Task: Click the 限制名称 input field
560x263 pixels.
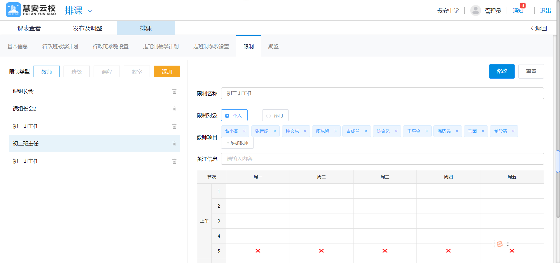Action: pyautogui.click(x=382, y=93)
